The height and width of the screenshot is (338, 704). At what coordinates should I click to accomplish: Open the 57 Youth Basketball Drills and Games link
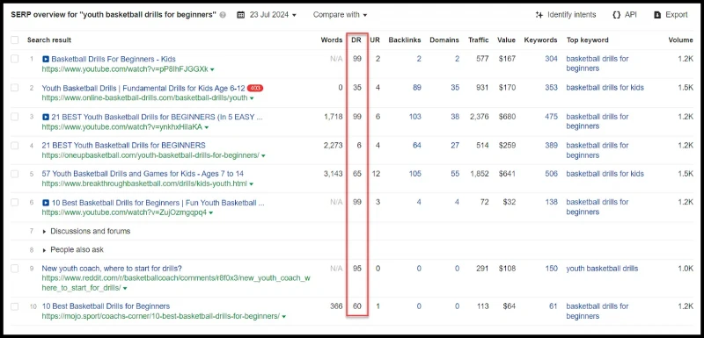click(x=143, y=174)
